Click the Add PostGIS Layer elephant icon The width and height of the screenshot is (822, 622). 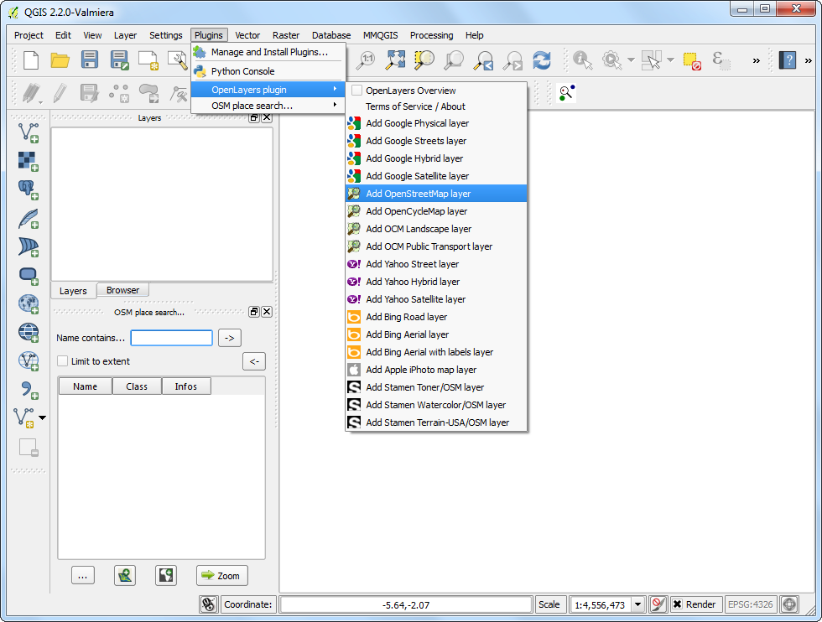pyautogui.click(x=29, y=189)
